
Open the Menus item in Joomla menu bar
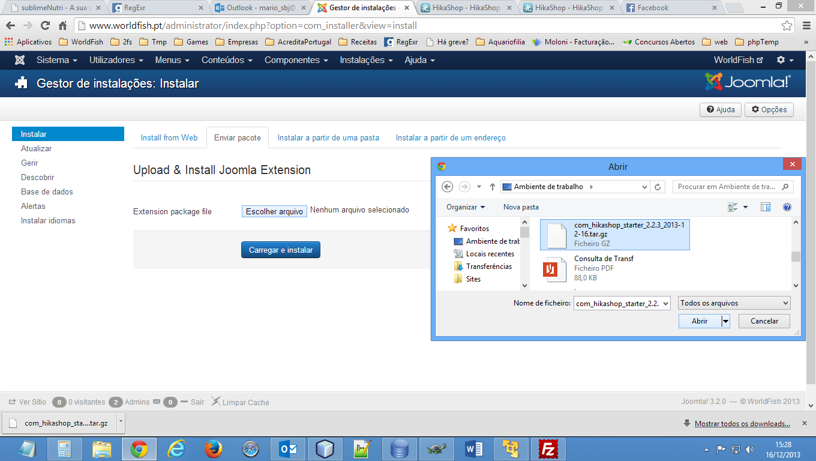pos(172,60)
